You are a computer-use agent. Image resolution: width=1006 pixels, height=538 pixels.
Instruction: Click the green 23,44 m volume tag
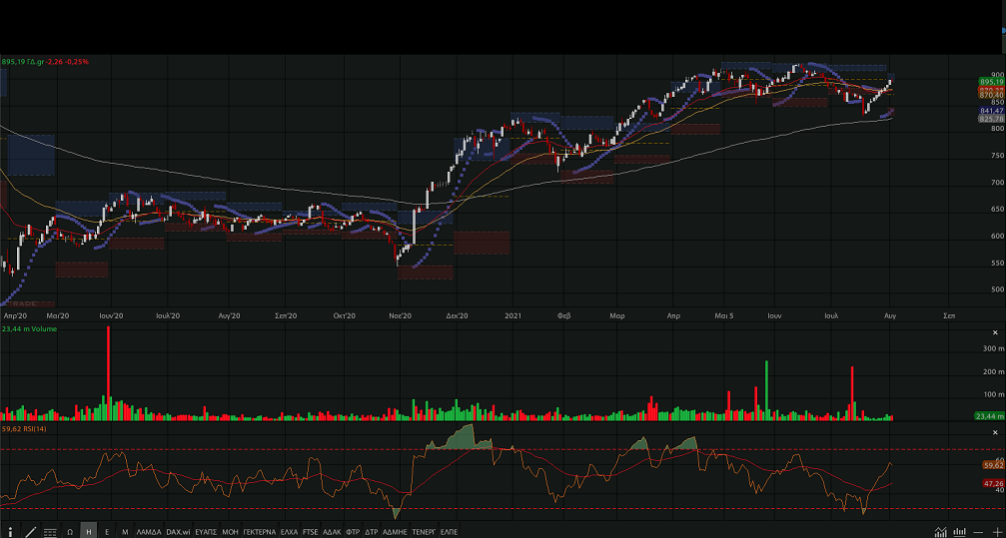pyautogui.click(x=990, y=416)
